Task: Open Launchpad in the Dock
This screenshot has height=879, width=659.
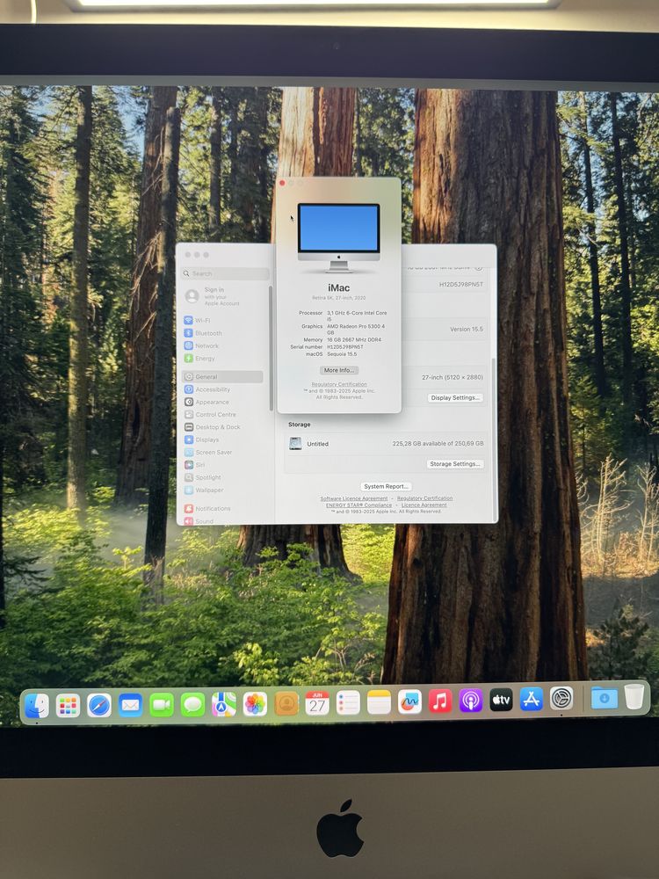Action: (x=69, y=706)
